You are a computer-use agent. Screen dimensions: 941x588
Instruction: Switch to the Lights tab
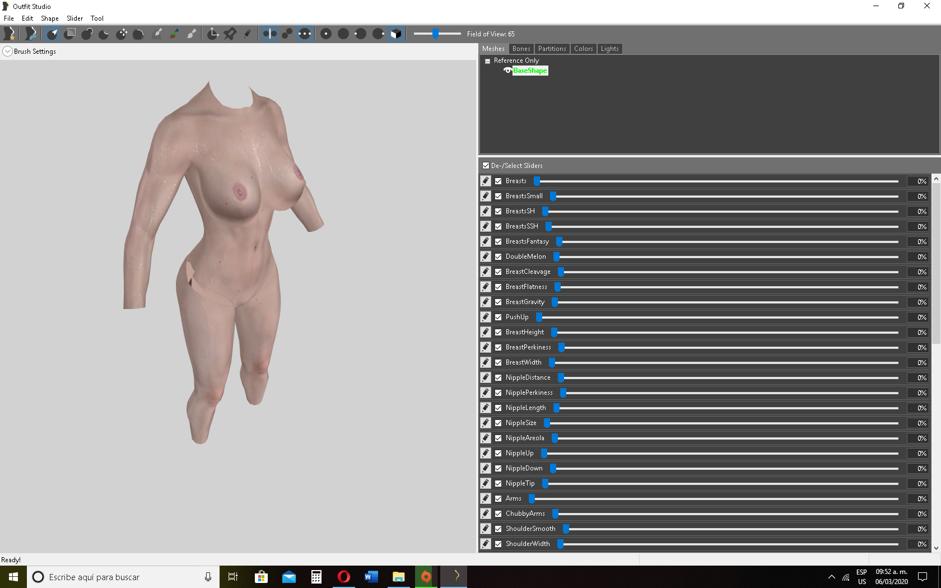(609, 49)
